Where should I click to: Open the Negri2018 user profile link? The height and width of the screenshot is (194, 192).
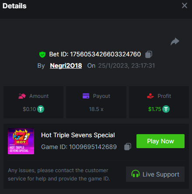(x=66, y=66)
